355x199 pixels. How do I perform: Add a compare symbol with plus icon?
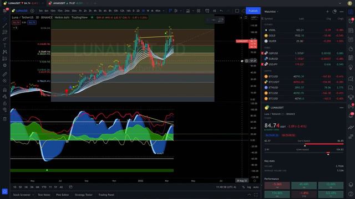point(32,11)
